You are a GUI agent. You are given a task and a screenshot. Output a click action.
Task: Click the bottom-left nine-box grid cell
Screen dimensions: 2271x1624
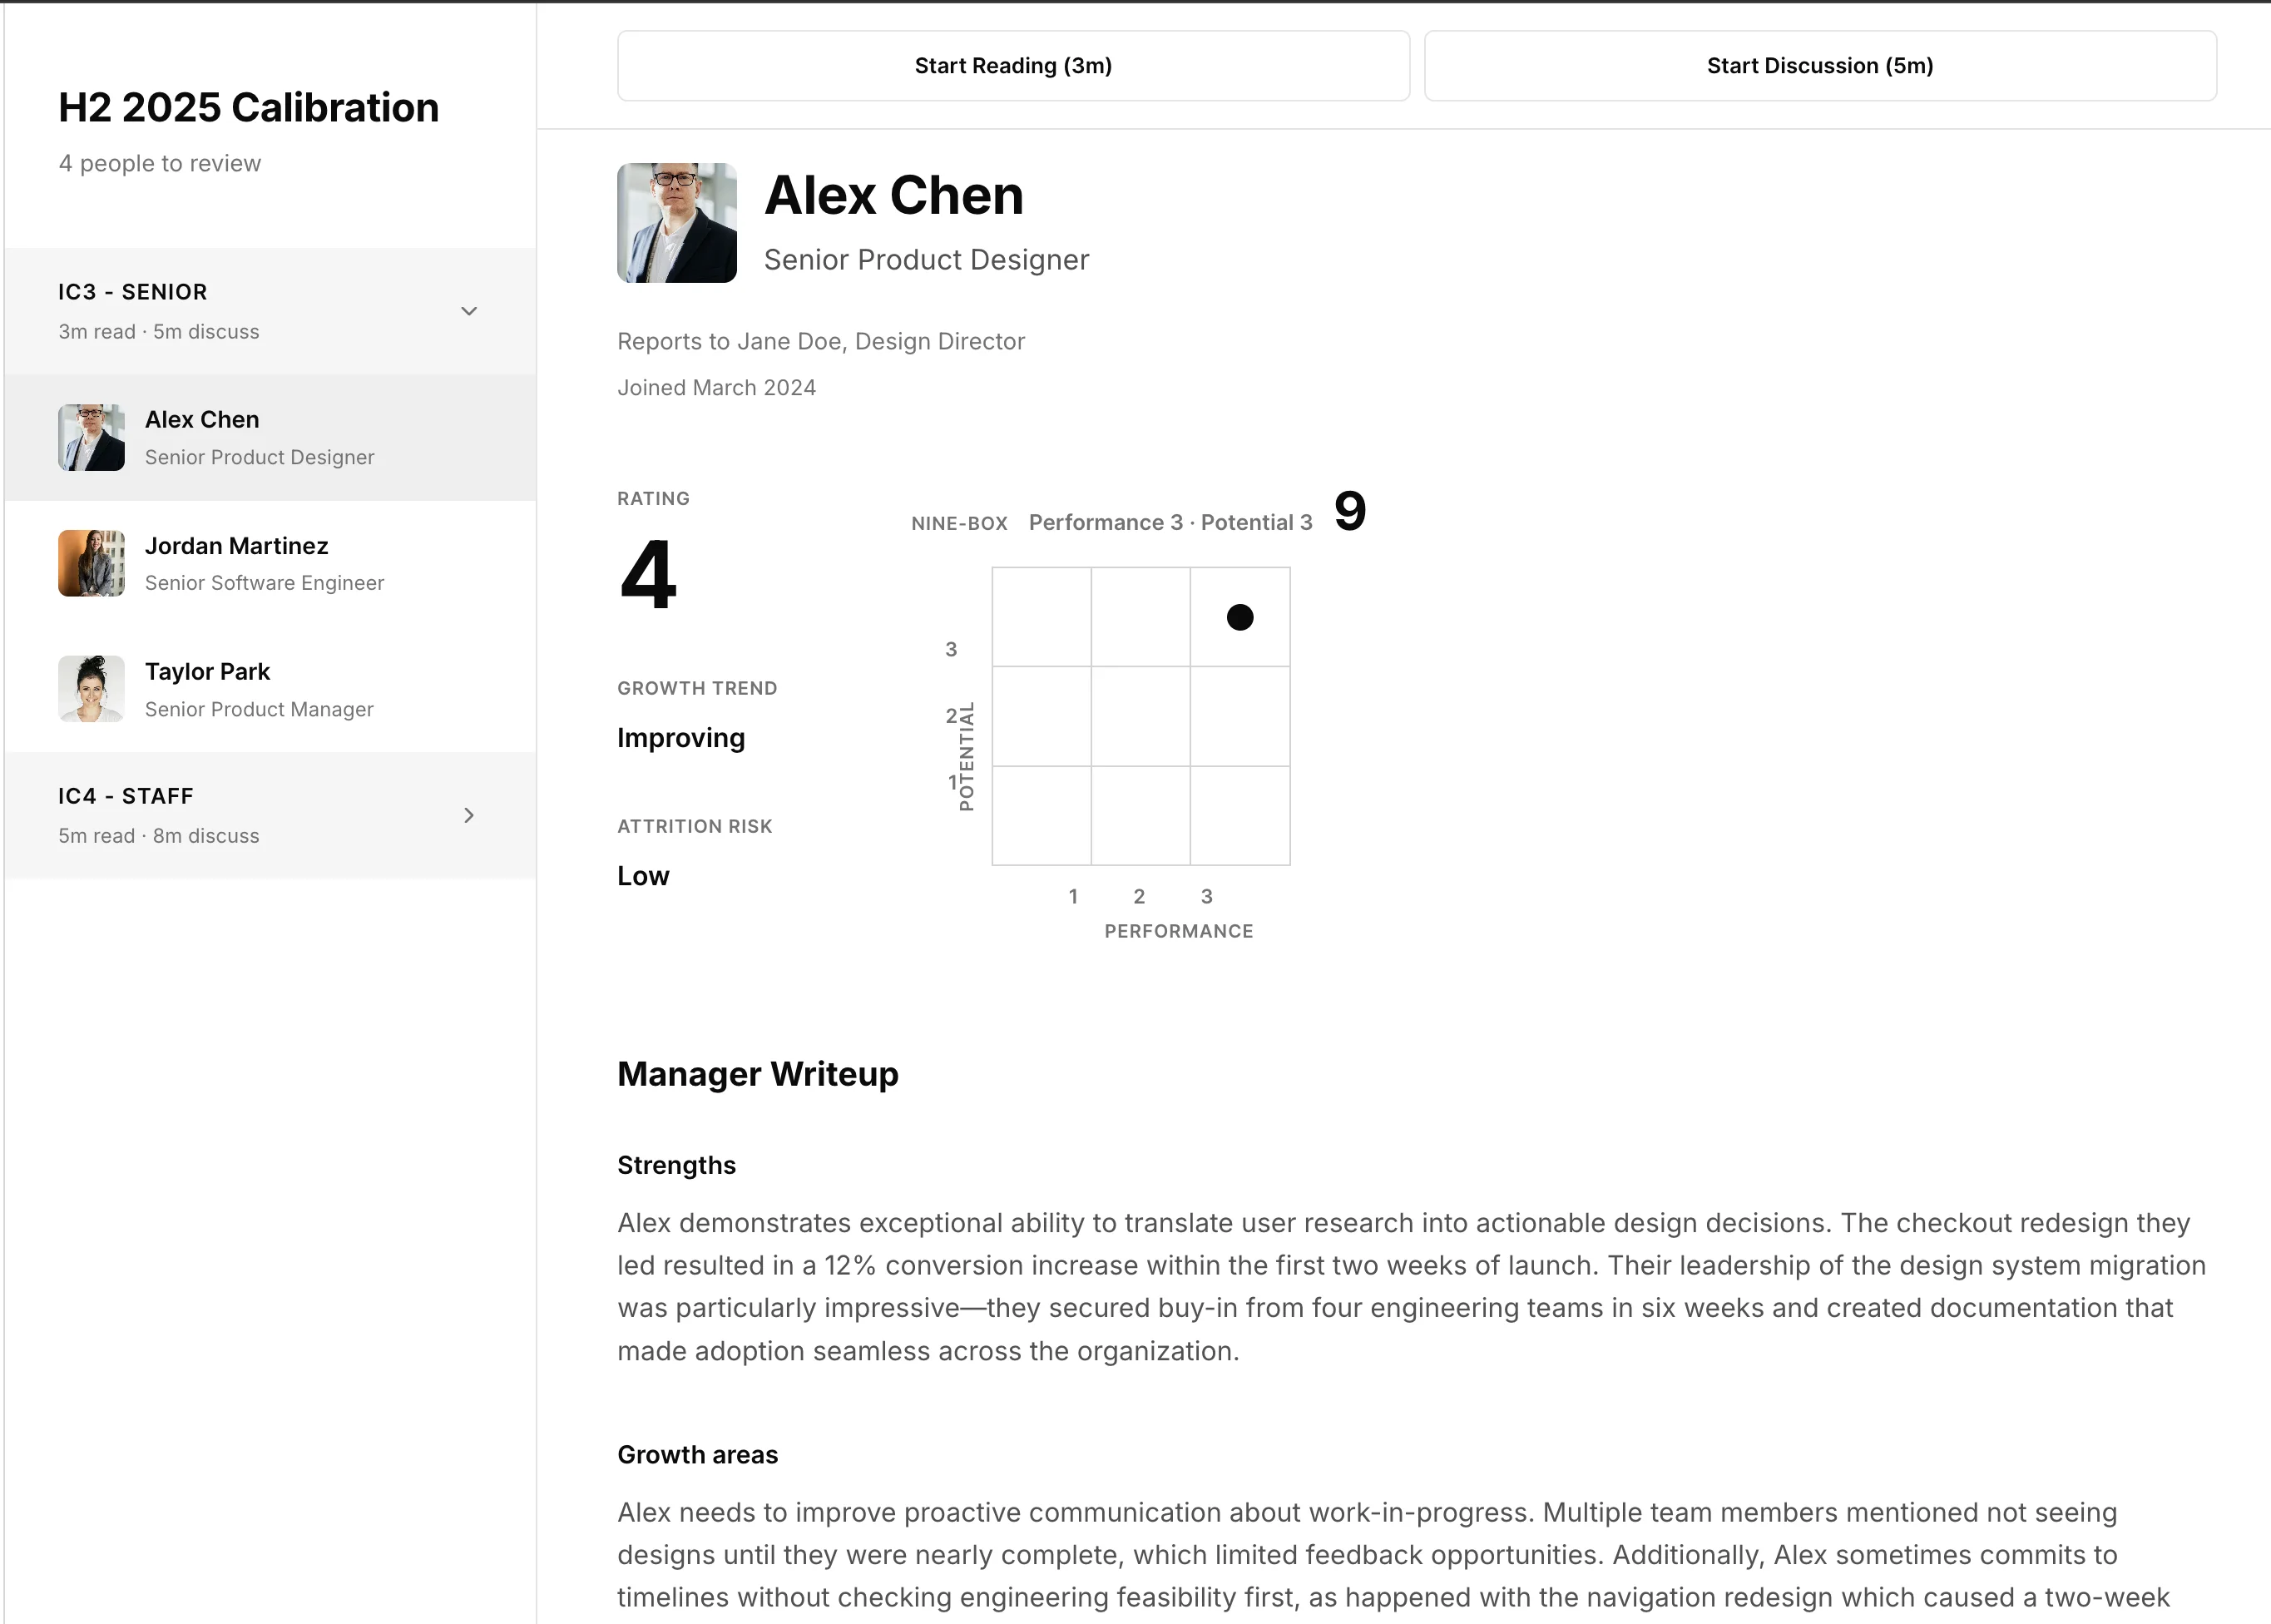click(1041, 815)
